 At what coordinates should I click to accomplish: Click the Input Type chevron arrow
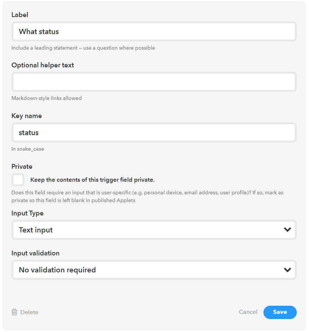(x=287, y=230)
